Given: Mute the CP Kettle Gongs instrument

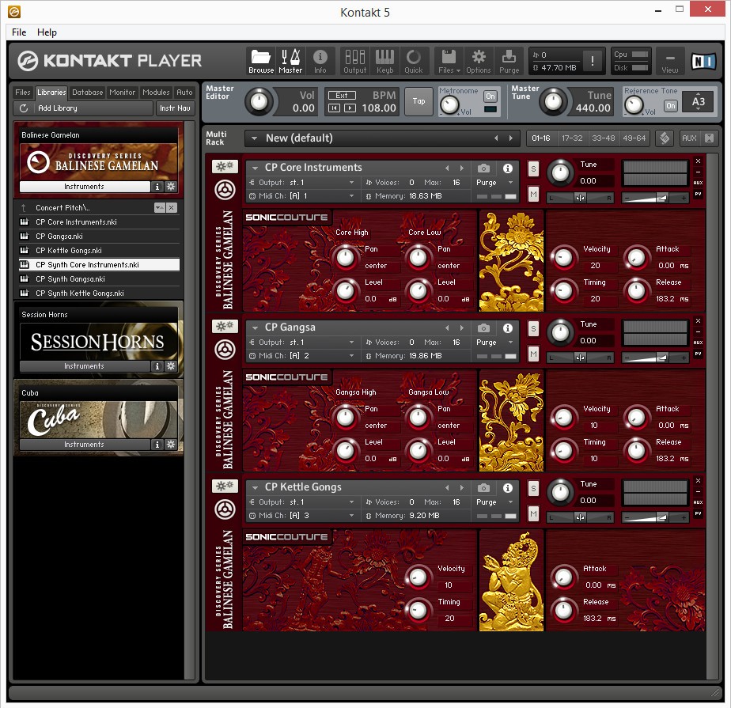Looking at the screenshot, I should click(533, 513).
